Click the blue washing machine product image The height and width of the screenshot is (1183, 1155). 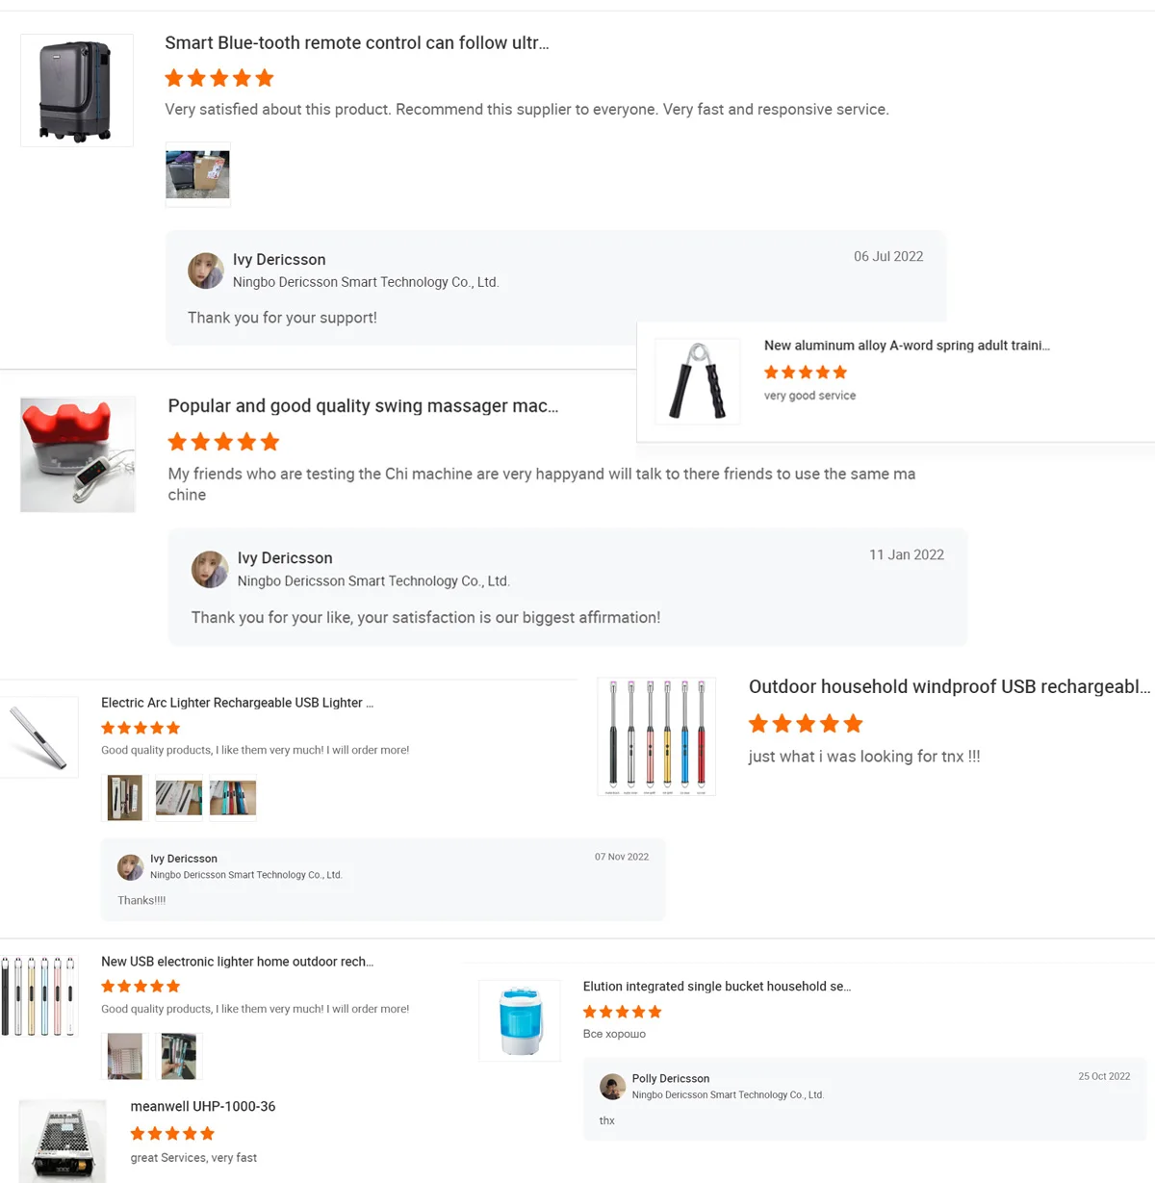520,1020
